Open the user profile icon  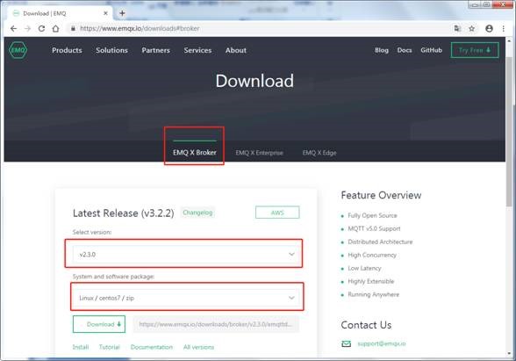tap(489, 29)
